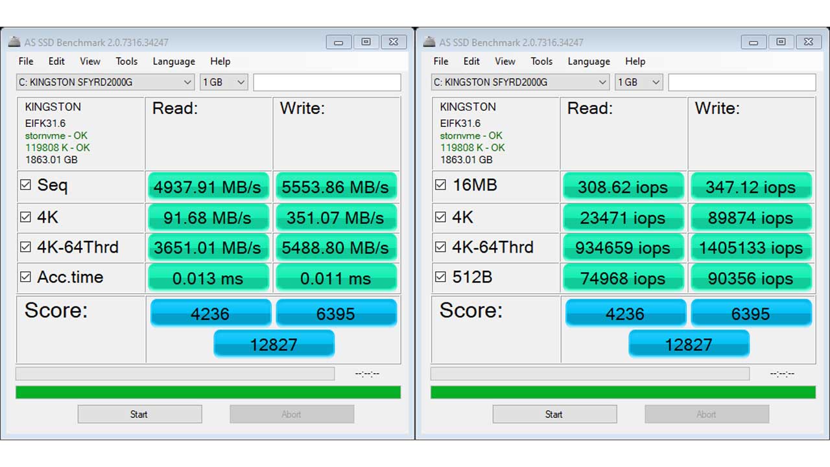
Task: Open the 1 GB size dropdown in right window
Action: [x=639, y=82]
